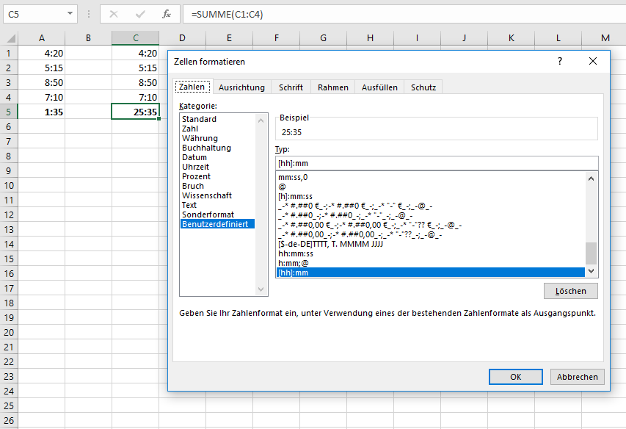Click the cancel entry X icon in formula bar

[x=114, y=15]
